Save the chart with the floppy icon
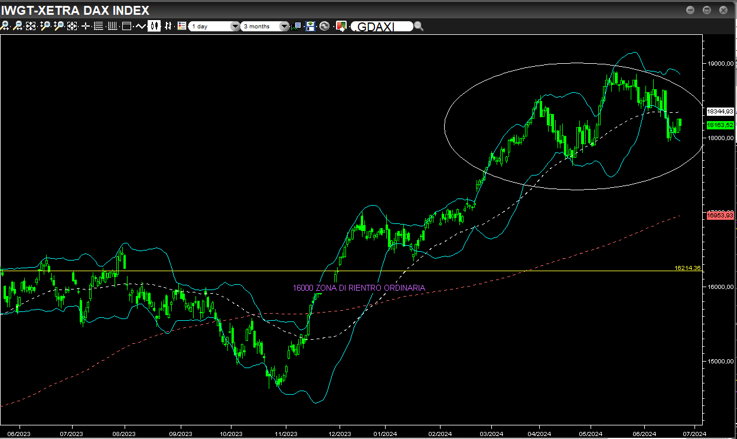 pyautogui.click(x=310, y=26)
